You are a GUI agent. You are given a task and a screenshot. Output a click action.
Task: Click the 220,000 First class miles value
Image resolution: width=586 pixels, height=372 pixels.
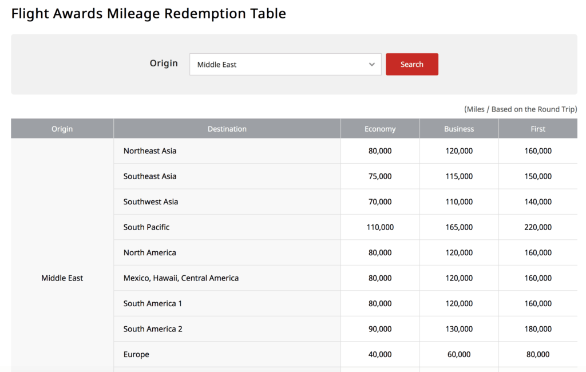click(x=538, y=227)
